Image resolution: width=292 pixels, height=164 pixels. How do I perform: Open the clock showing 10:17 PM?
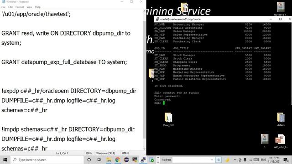pos(274,160)
